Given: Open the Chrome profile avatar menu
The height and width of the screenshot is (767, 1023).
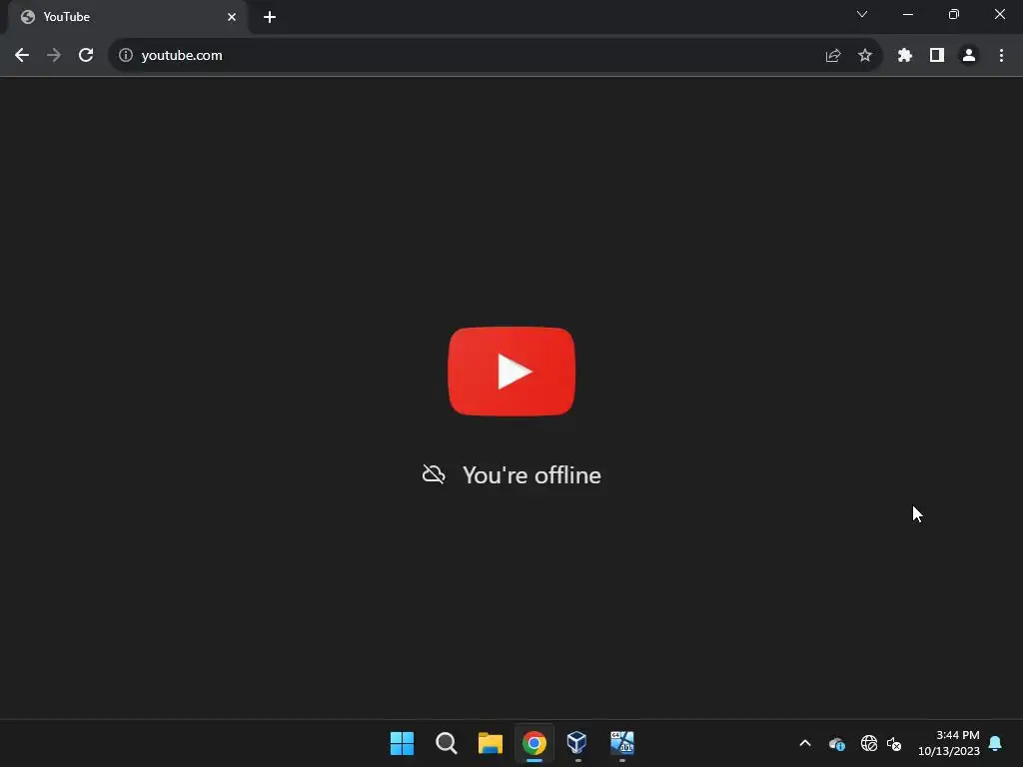Looking at the screenshot, I should pos(969,56).
